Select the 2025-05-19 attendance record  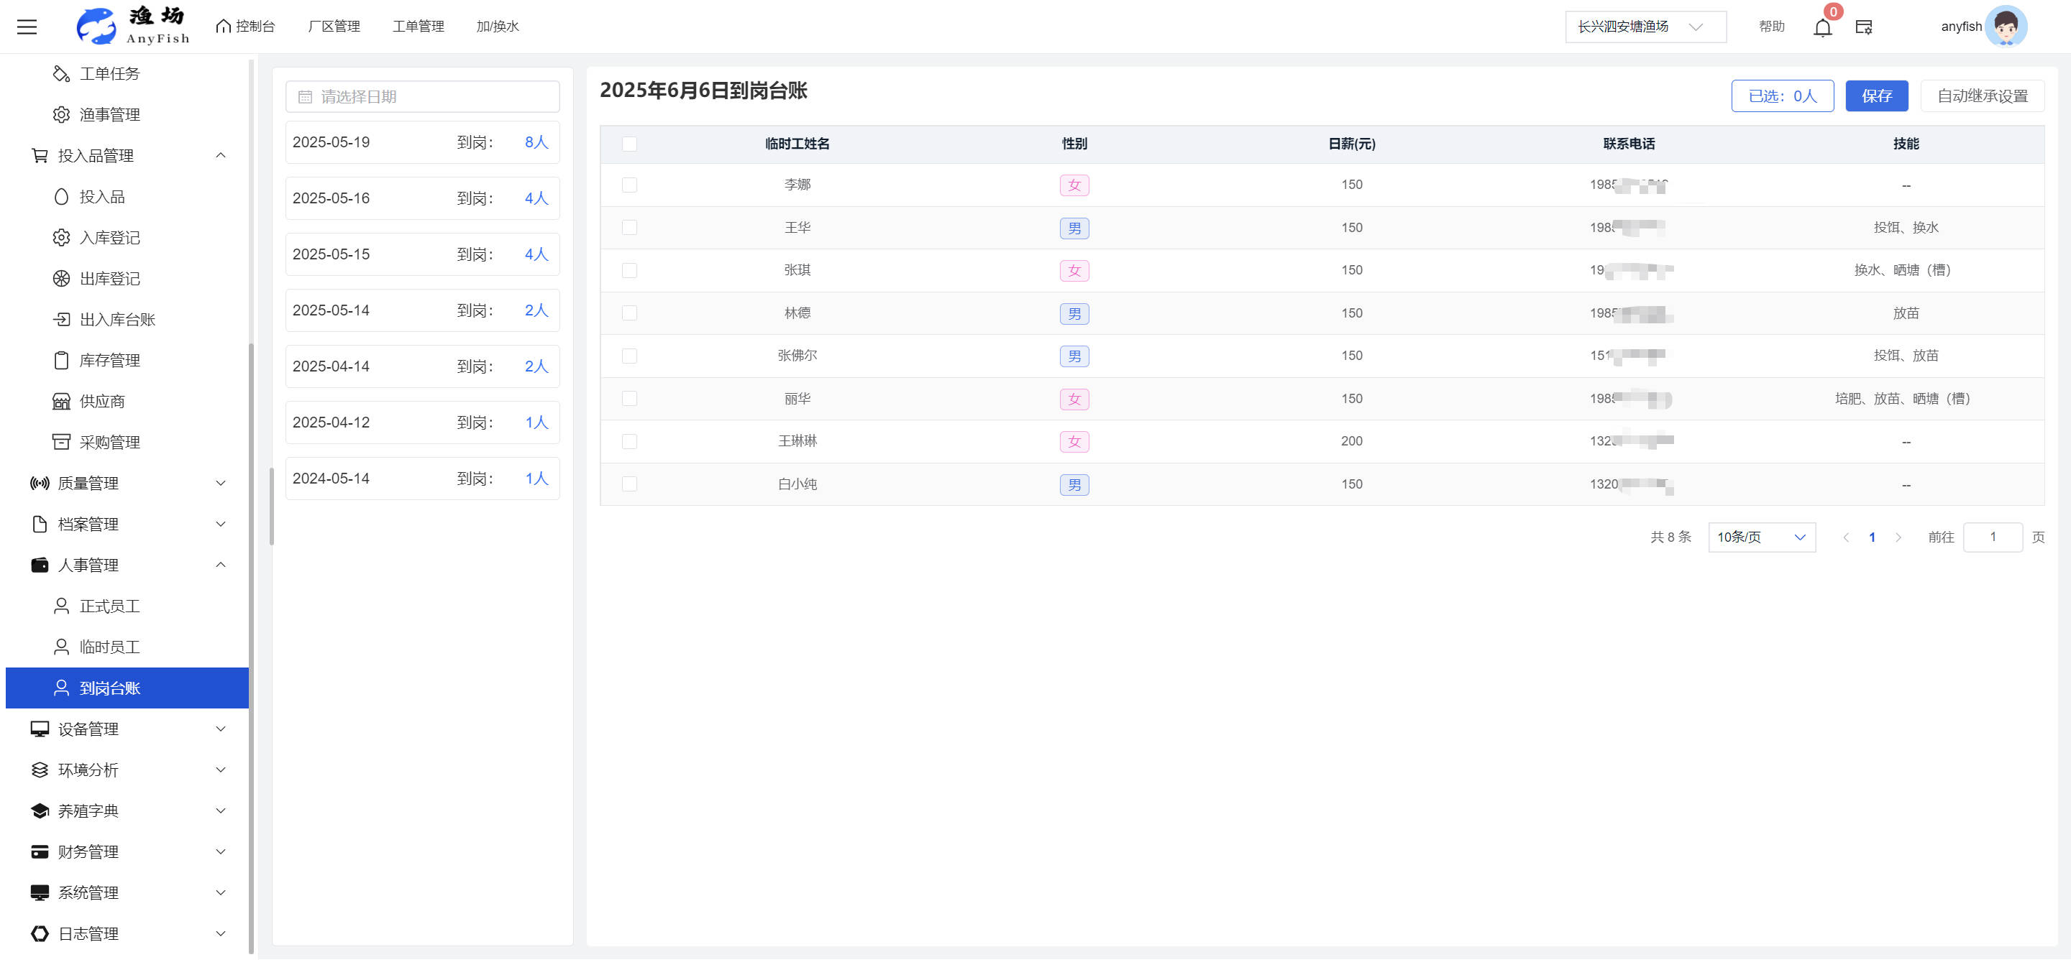422,142
